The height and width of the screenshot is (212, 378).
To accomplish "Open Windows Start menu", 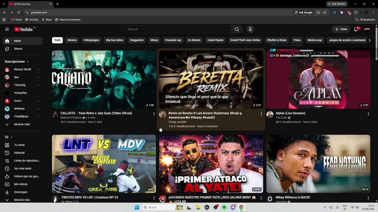I will coord(137,207).
